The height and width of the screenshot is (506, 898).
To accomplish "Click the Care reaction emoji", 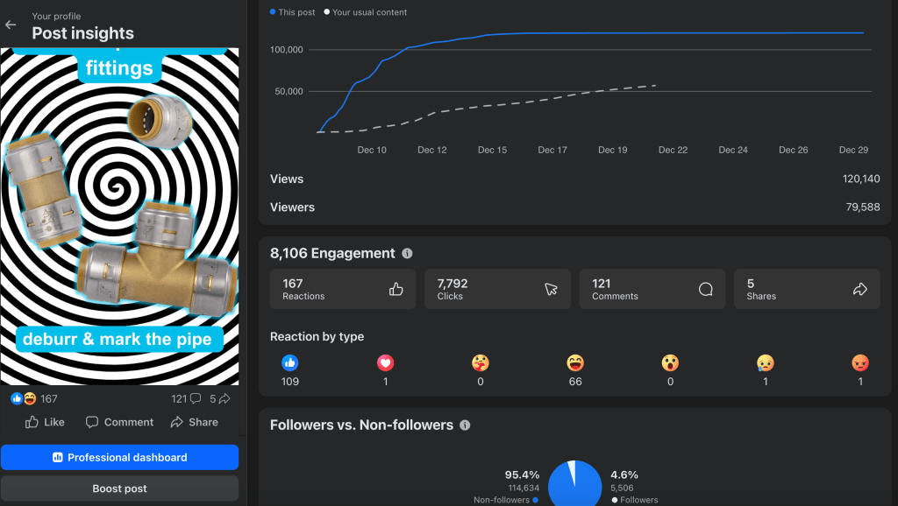I will click(x=480, y=362).
